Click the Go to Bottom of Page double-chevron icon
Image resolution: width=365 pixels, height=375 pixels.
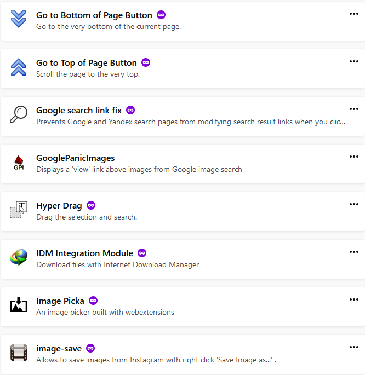pyautogui.click(x=19, y=20)
